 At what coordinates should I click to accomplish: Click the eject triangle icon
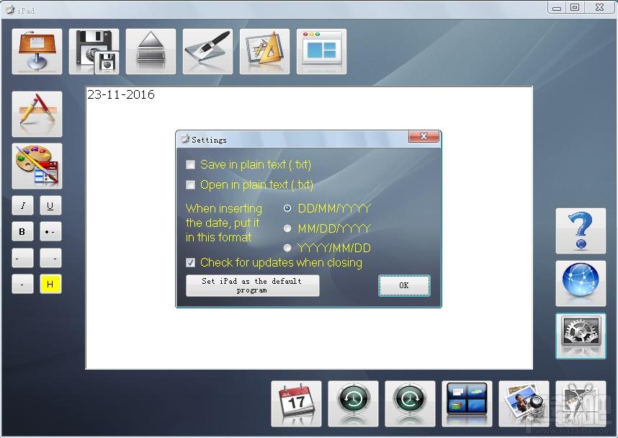click(x=151, y=51)
